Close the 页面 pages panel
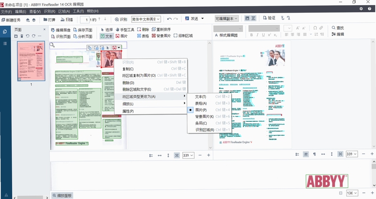 point(44,29)
